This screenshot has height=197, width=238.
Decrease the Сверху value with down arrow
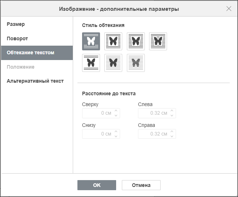click(x=116, y=115)
